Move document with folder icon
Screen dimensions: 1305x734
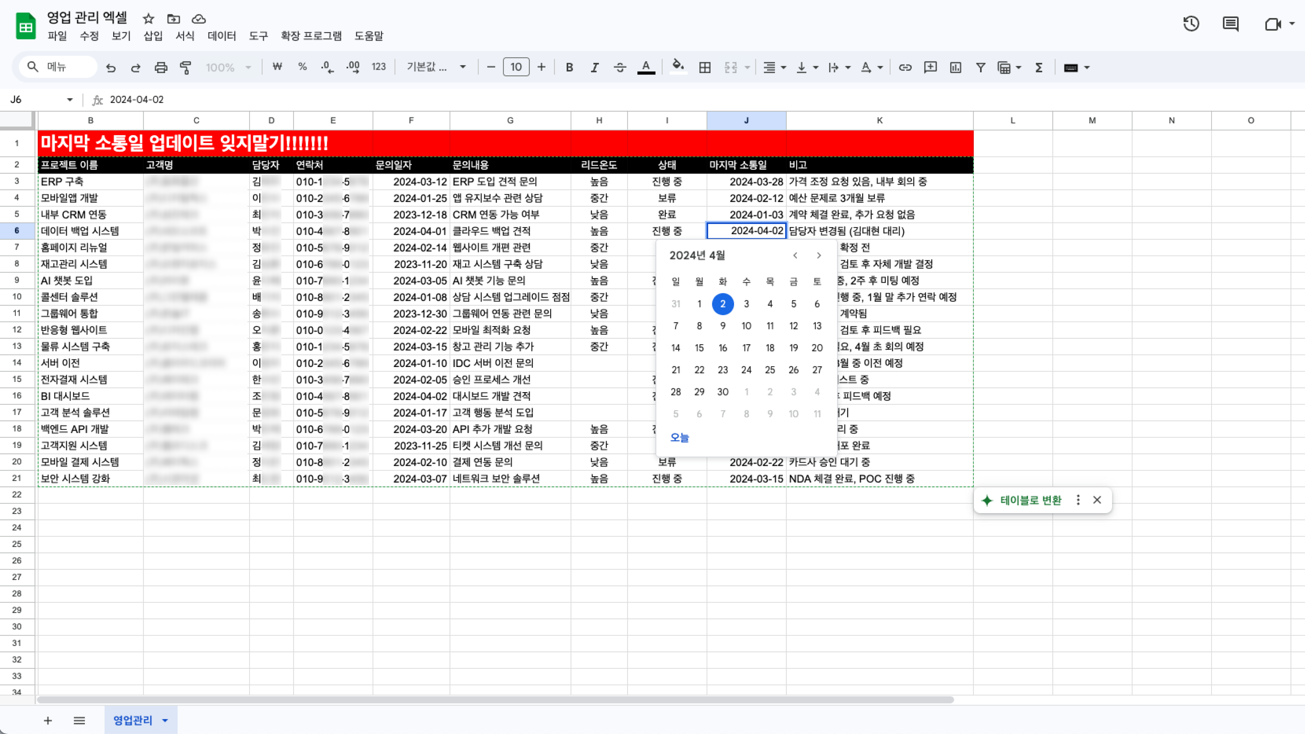[x=174, y=19]
